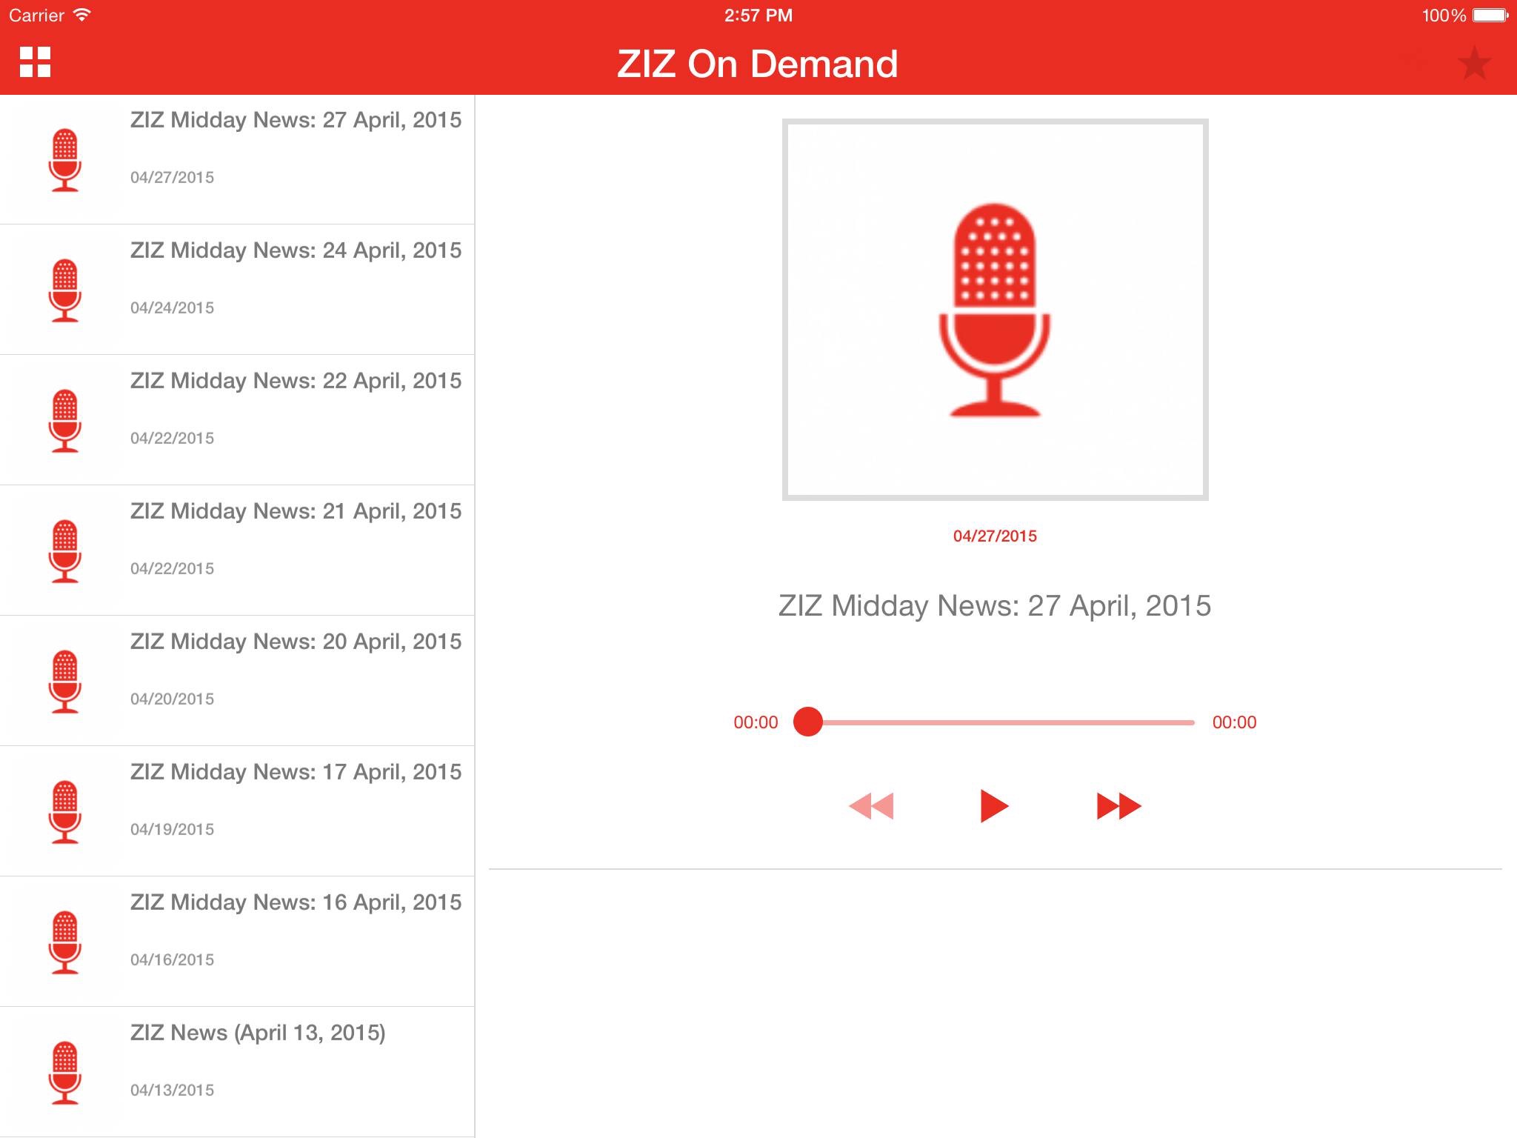
Task: Click microphone icon beside 20 April episode
Action: [64, 681]
